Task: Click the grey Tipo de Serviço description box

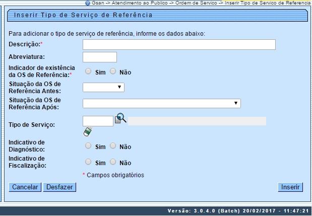Action: point(197,121)
